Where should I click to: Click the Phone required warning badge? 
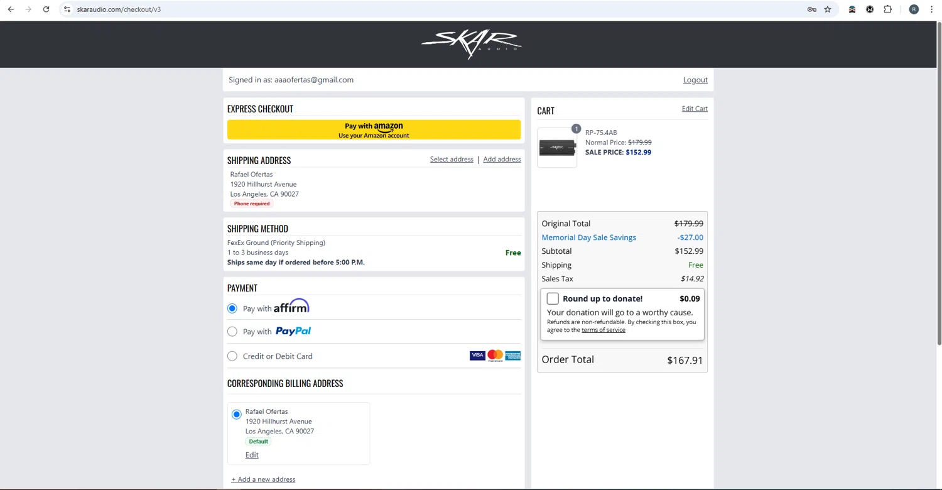tap(252, 204)
